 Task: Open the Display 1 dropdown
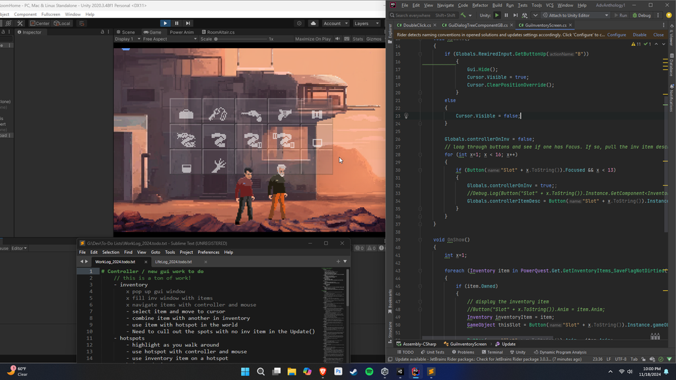(127, 39)
